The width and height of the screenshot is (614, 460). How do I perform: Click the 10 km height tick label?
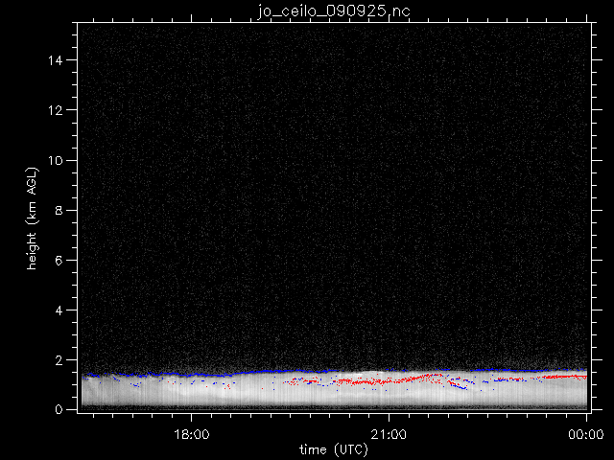click(59, 159)
